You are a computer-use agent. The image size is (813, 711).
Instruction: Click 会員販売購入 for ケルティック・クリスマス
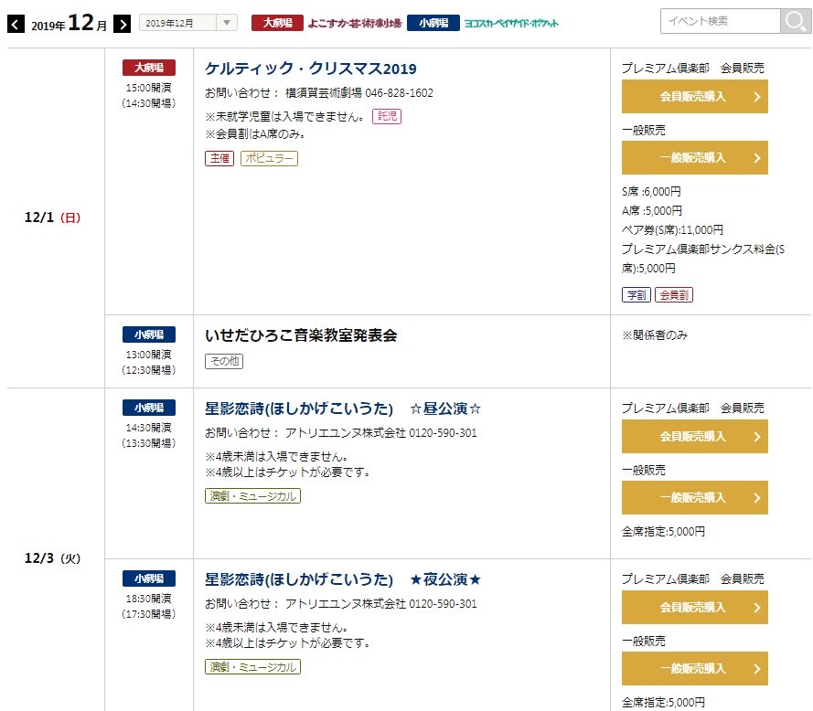[x=695, y=96]
